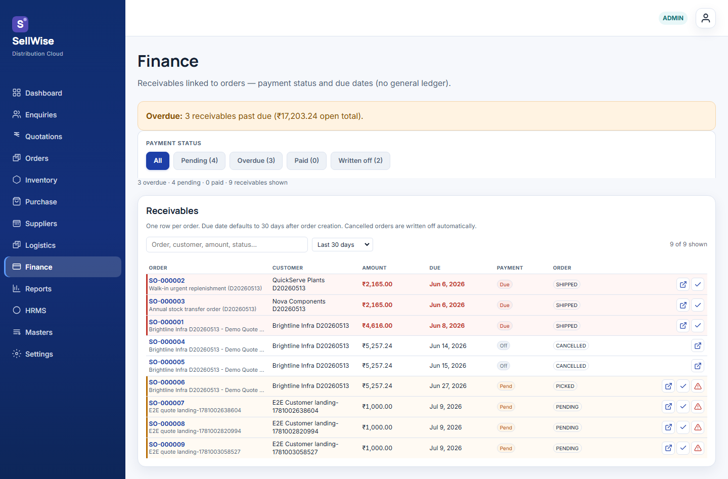Mark SO-000008 as paid with checkmark icon
The width and height of the screenshot is (728, 479).
click(683, 427)
